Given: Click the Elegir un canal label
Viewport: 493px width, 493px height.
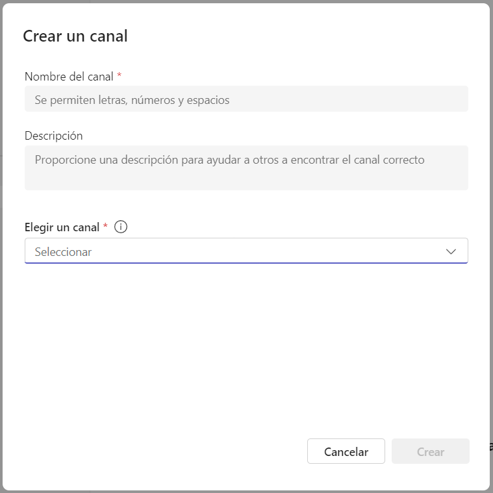Looking at the screenshot, I should coord(62,227).
